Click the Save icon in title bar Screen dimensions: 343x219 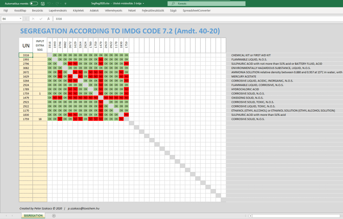coord(43,3)
